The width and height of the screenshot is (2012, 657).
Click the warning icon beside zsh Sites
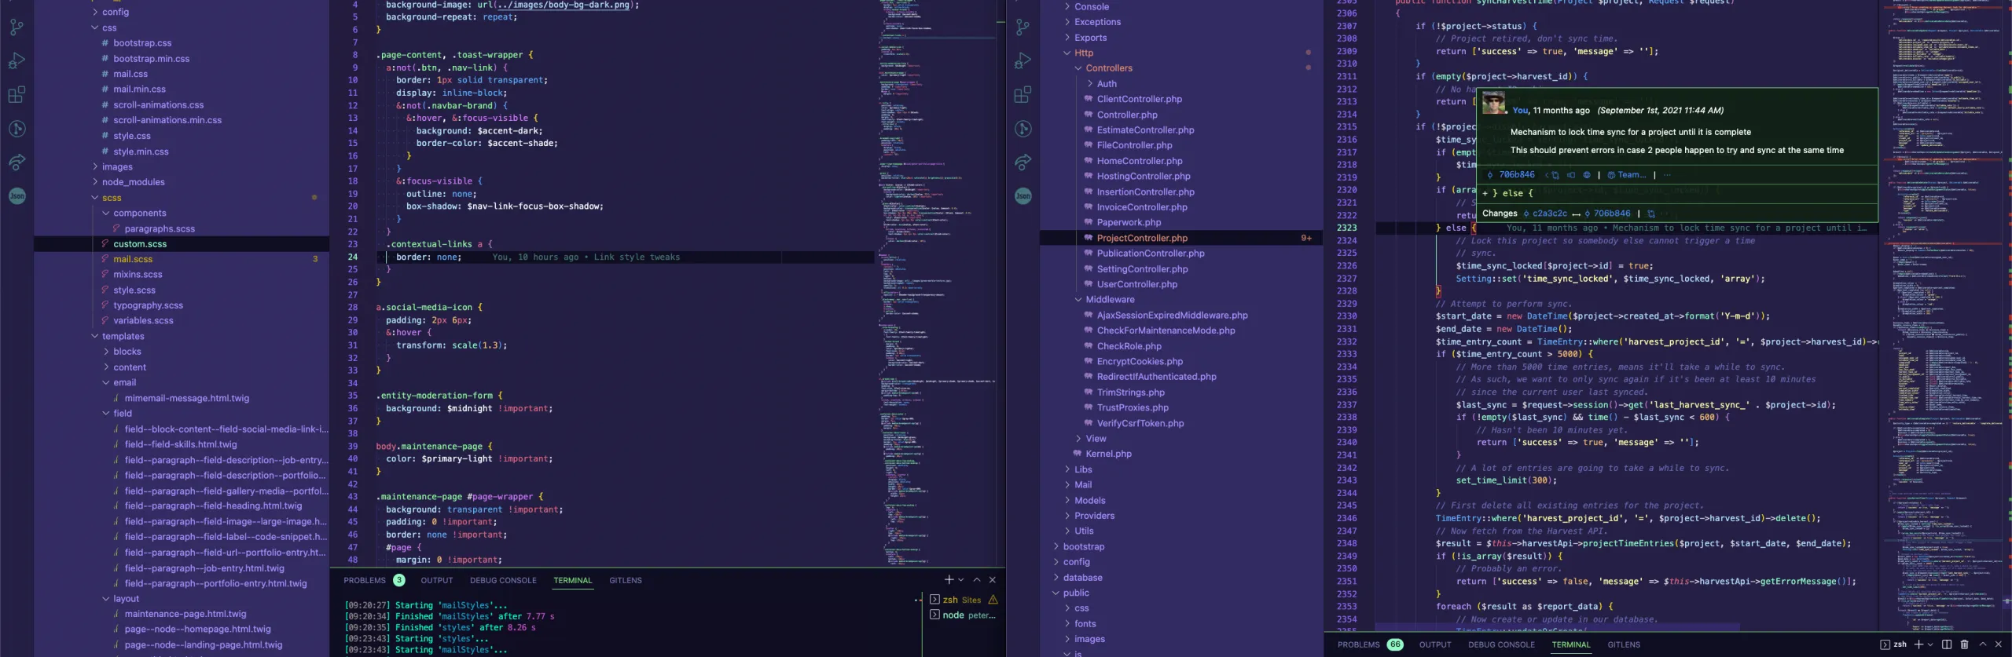993,600
